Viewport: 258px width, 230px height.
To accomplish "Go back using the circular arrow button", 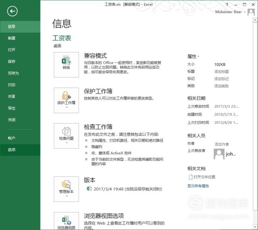I will [x=12, y=11].
